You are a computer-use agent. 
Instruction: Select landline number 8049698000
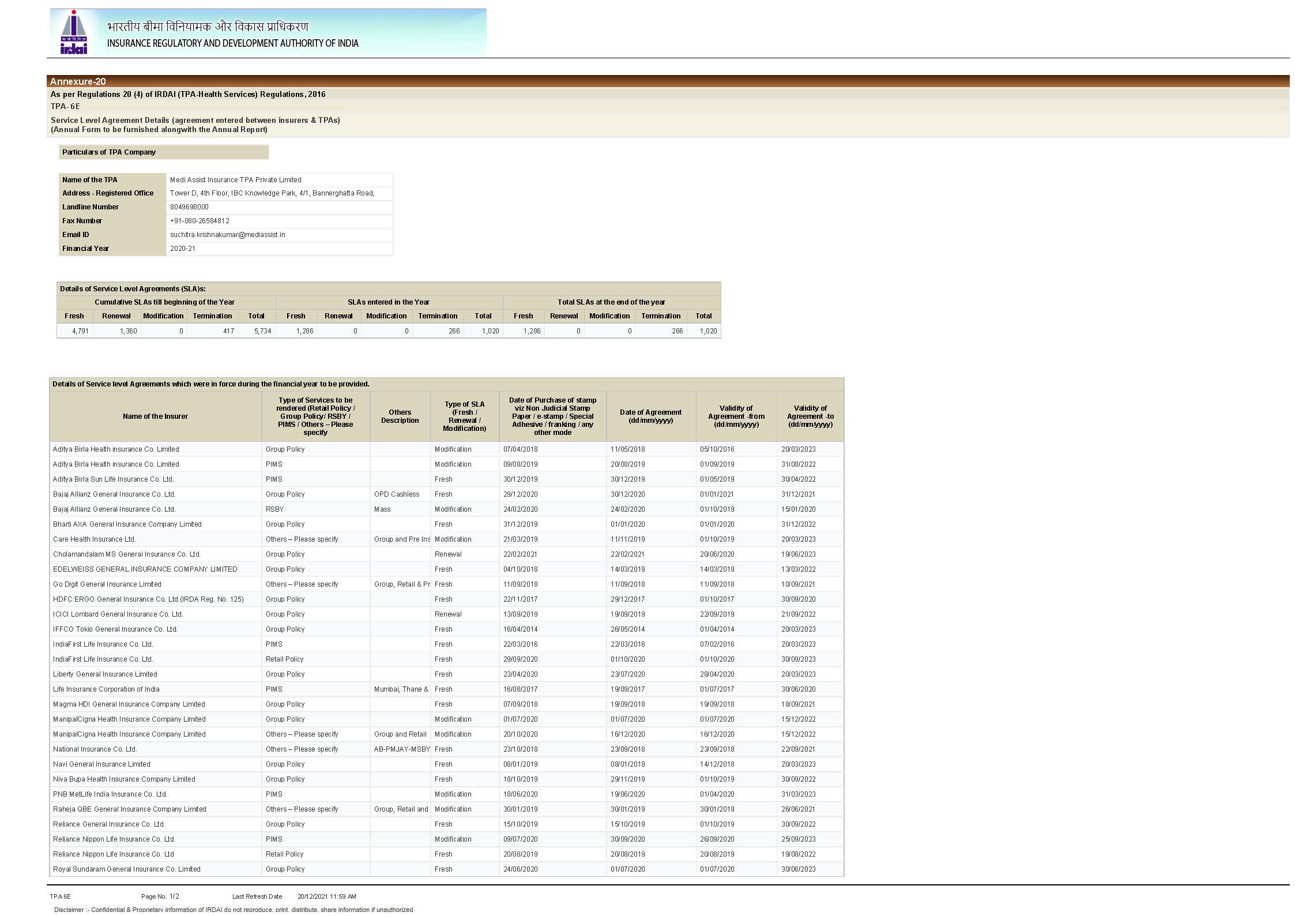tap(189, 207)
